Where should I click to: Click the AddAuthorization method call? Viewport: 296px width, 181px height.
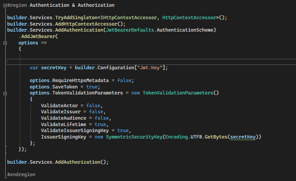click(x=78, y=162)
